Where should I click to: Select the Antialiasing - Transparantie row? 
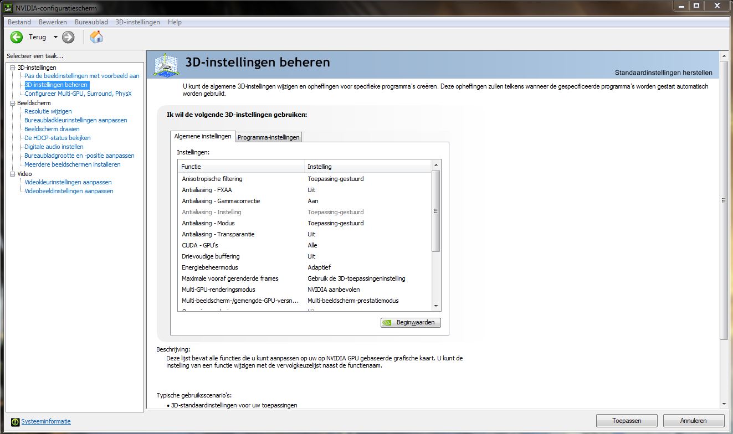(x=304, y=234)
